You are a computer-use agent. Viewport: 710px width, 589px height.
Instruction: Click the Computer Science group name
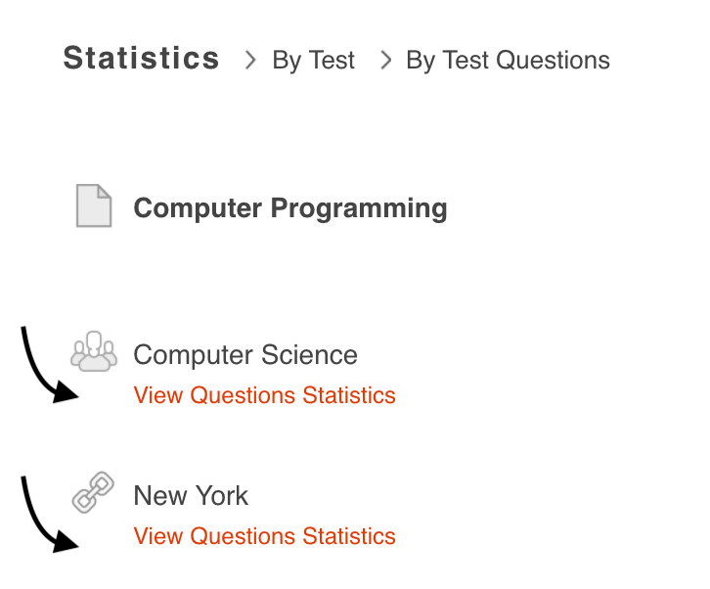245,355
